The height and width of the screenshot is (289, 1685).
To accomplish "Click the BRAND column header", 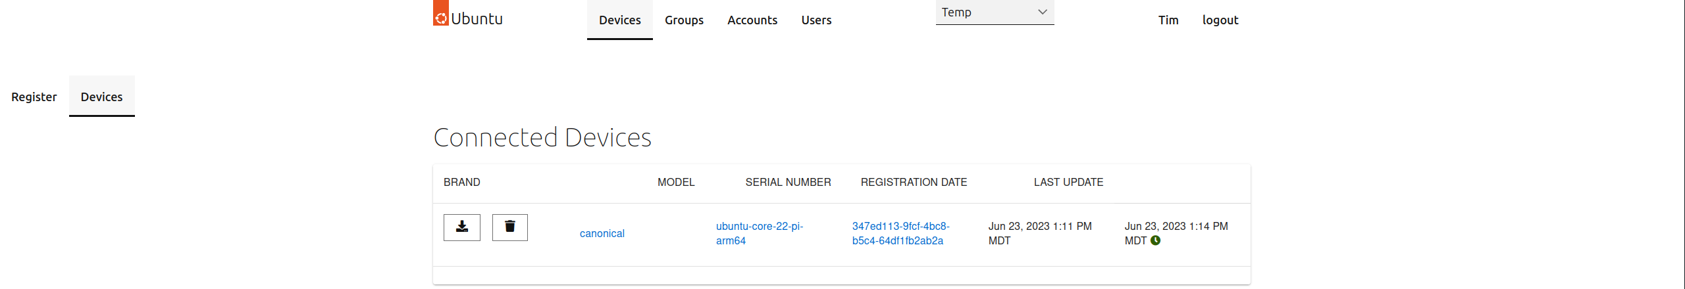I will (x=461, y=183).
